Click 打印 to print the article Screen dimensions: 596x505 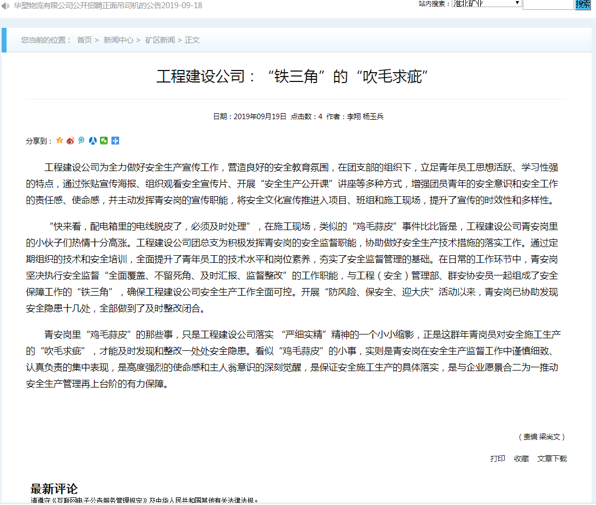498,459
